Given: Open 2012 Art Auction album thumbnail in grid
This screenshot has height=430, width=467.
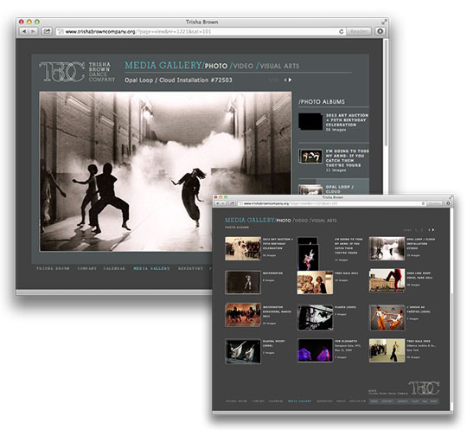Looking at the screenshot, I should pos(243,248).
